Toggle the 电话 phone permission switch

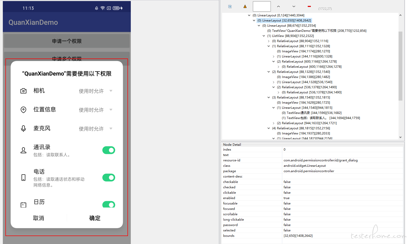pyautogui.click(x=109, y=178)
